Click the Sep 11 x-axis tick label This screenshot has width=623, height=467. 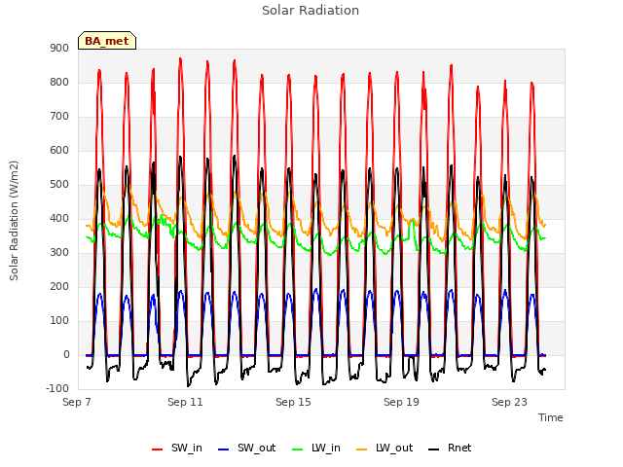[185, 402]
